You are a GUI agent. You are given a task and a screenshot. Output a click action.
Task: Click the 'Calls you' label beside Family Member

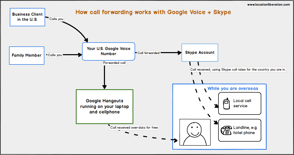55,55
